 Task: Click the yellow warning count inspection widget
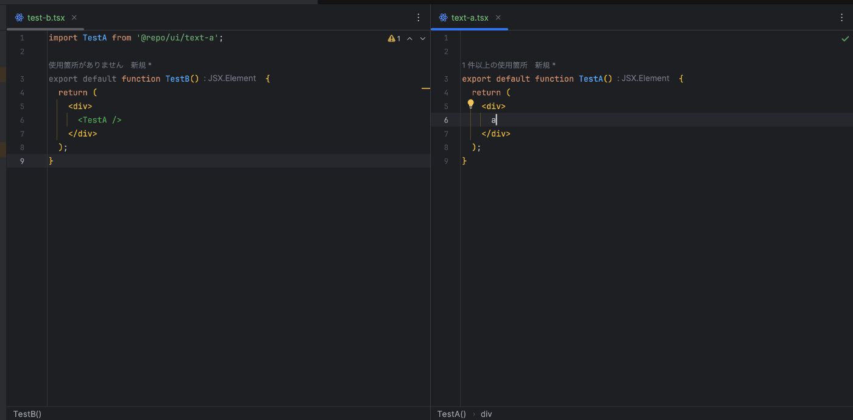[x=394, y=38]
